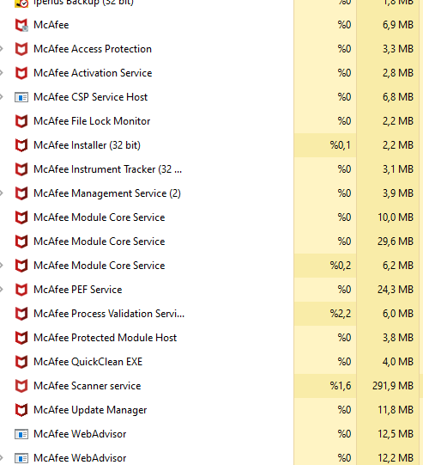
Task: Select 'McAfee Installer (32 bit)' process name
Action: pos(87,145)
